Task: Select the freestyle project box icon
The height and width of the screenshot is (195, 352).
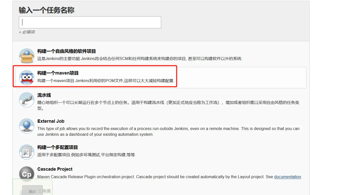Action: coord(27,56)
